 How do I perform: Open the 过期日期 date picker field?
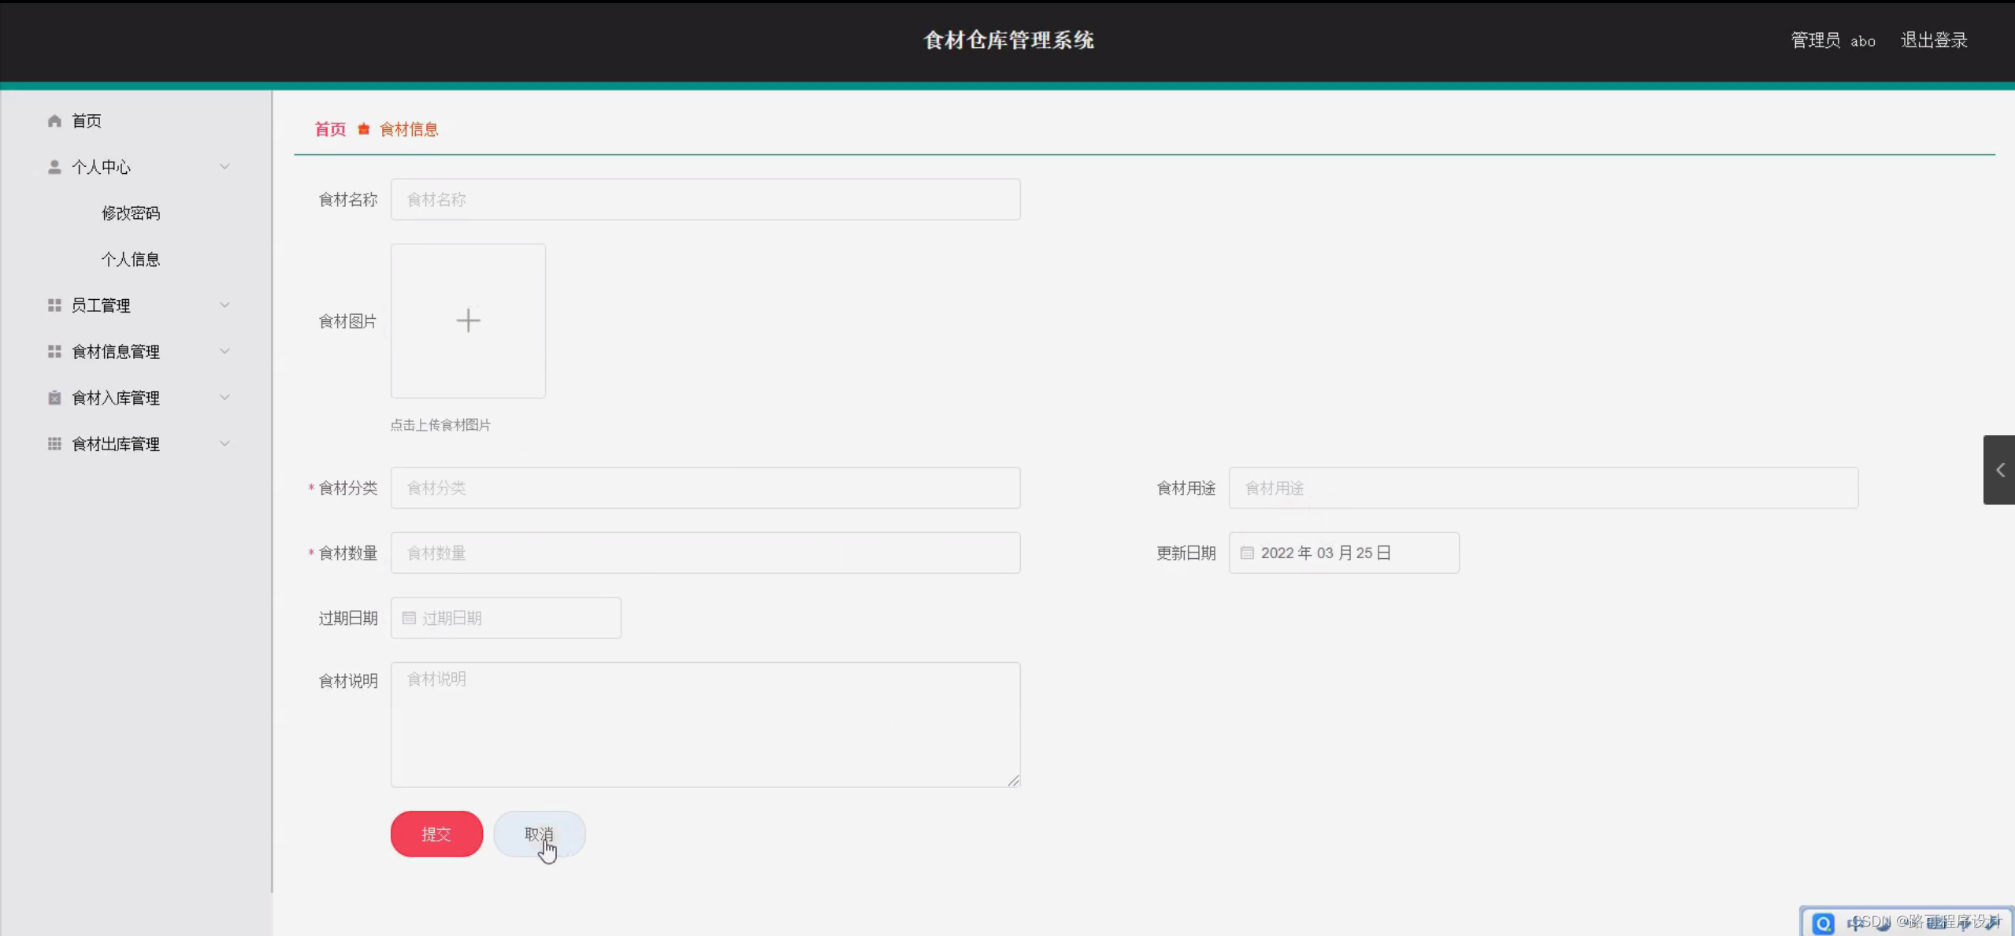(506, 618)
